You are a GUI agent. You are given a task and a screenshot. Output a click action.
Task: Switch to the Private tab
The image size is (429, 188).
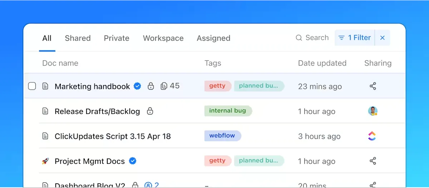(117, 38)
